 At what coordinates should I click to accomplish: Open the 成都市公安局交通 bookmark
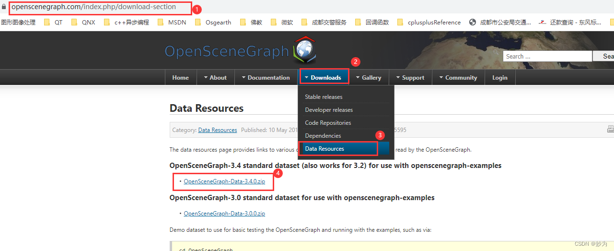tap(500, 22)
